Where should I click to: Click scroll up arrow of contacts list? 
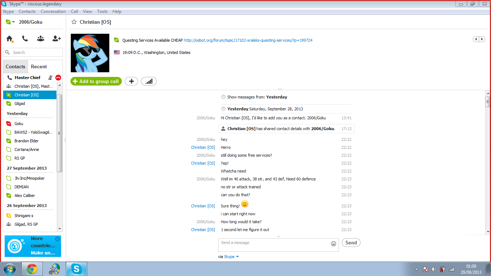tap(60, 85)
